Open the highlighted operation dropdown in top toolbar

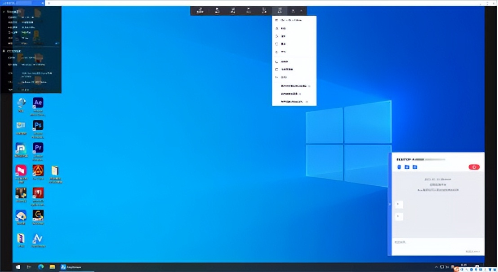pyautogui.click(x=280, y=11)
